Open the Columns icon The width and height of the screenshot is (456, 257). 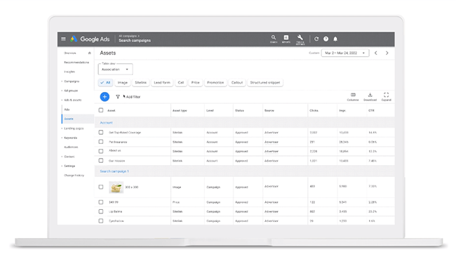point(353,97)
